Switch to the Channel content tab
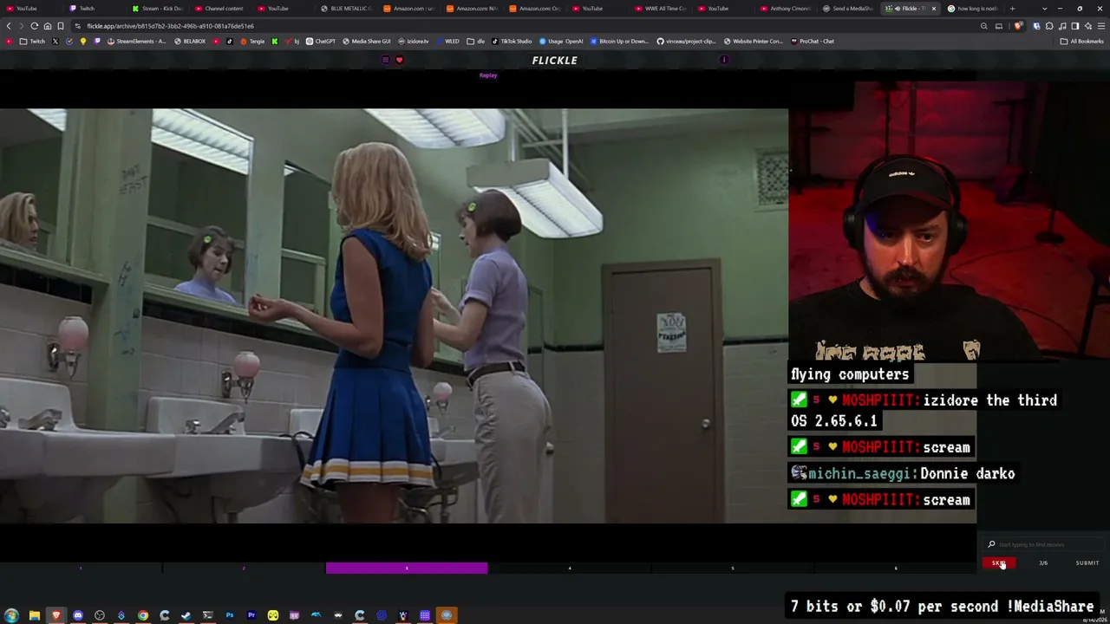The image size is (1110, 624). click(219, 9)
